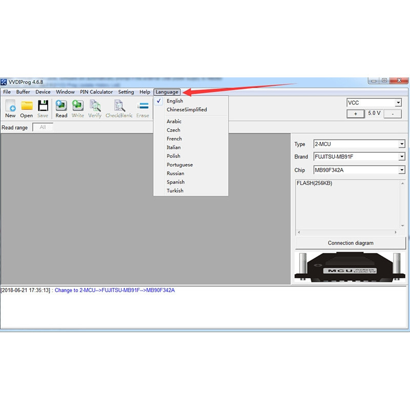The width and height of the screenshot is (410, 410).
Task: Expand the Brand dropdown showing FUJITSU-MB91F
Action: (x=401, y=157)
